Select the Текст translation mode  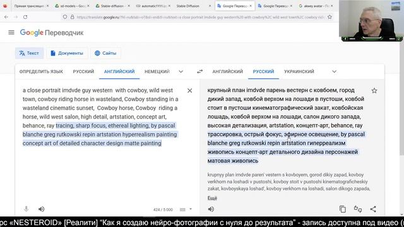(29, 53)
